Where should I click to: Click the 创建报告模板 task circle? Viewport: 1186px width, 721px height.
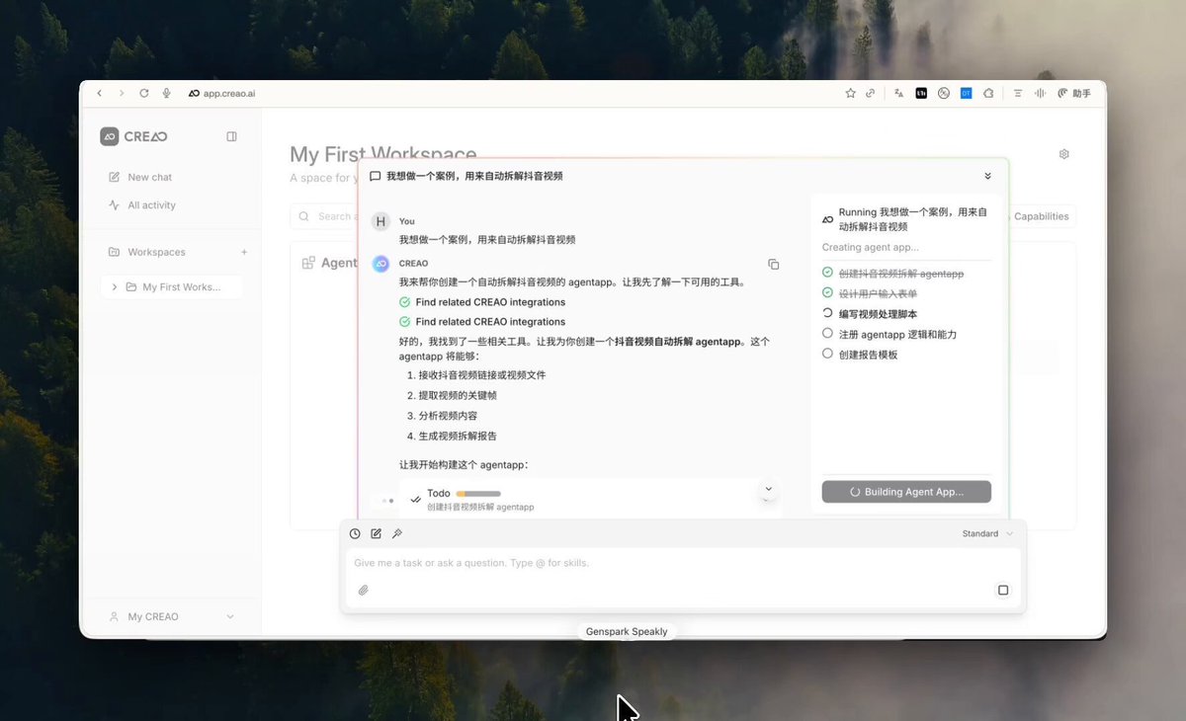point(827,354)
